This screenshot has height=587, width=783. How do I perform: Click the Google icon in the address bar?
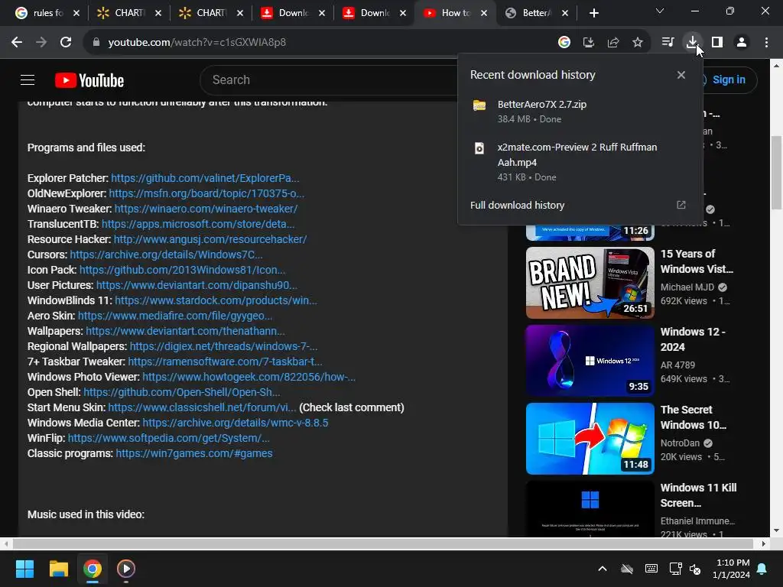pos(564,43)
